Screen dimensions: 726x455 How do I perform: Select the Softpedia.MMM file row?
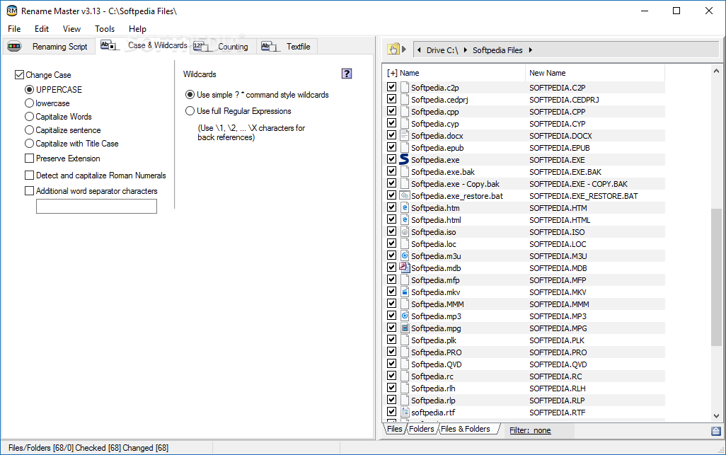(524, 304)
